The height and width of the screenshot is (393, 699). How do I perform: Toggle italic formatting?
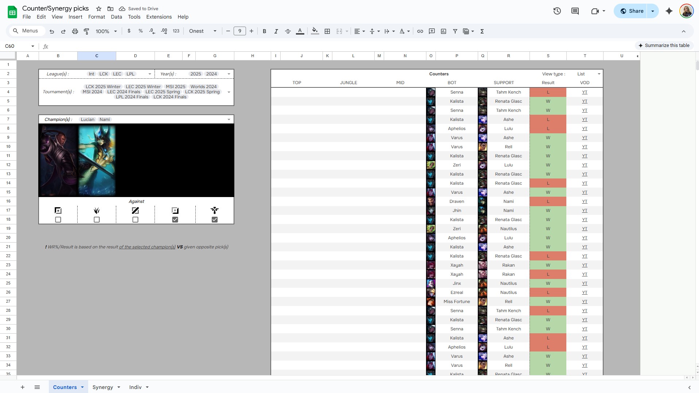(276, 31)
